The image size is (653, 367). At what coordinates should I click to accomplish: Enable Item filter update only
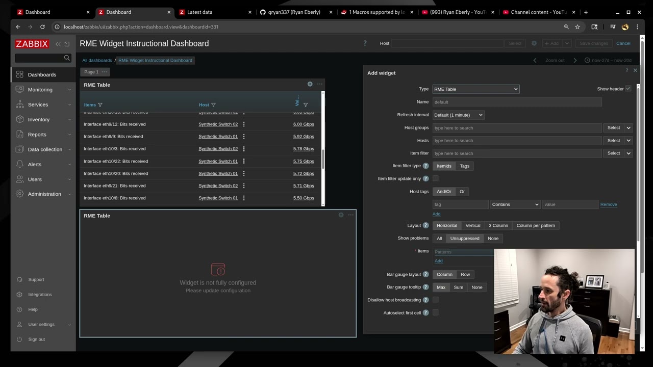[435, 178]
